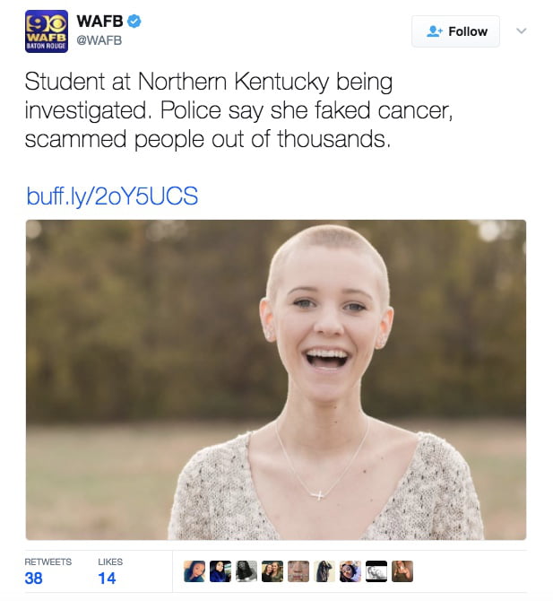Open the @WAFB handle link
The image size is (553, 601).
click(99, 40)
